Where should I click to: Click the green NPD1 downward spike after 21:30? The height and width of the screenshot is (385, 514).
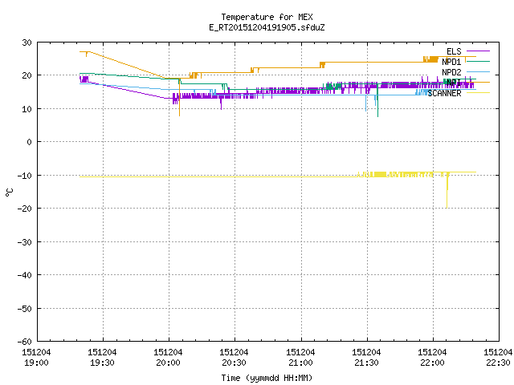click(x=377, y=102)
